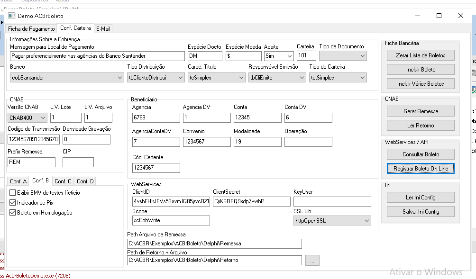This screenshot has height=279, width=476.
Task: Open the Conf. C tab
Action: click(63, 181)
